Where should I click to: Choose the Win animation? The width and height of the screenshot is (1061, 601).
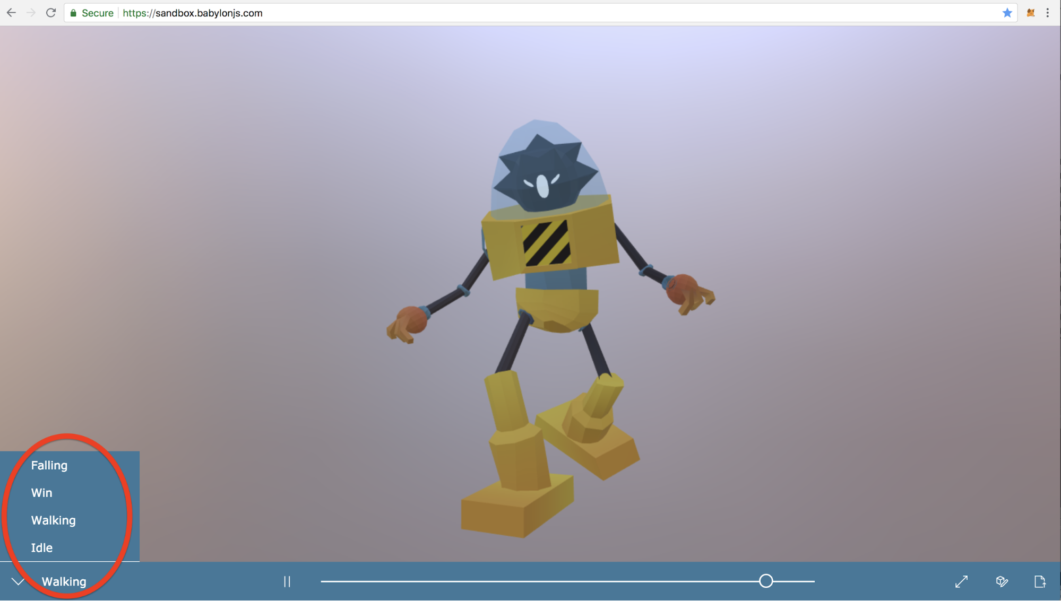click(41, 493)
